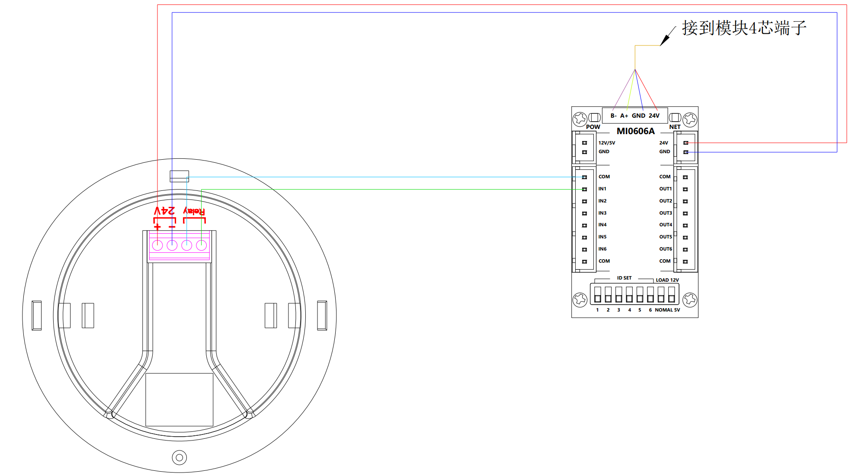This screenshot has width=865, height=476.
Task: Click the NET 24V terminal pin
Action: (x=686, y=143)
